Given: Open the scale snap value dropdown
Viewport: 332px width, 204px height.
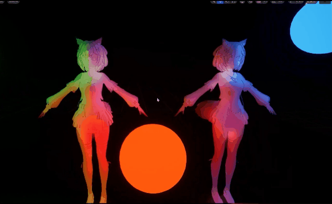Looking at the screenshot, I should (299, 2).
